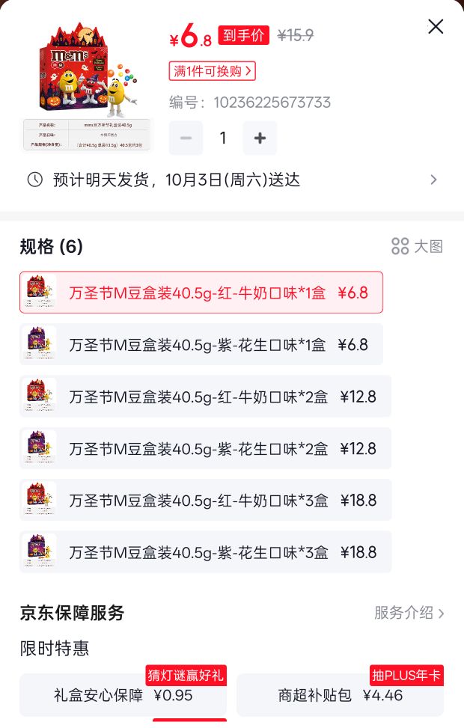This screenshot has width=464, height=728.
Task: Open 服务介绍 service introduction link
Action: 409,613
